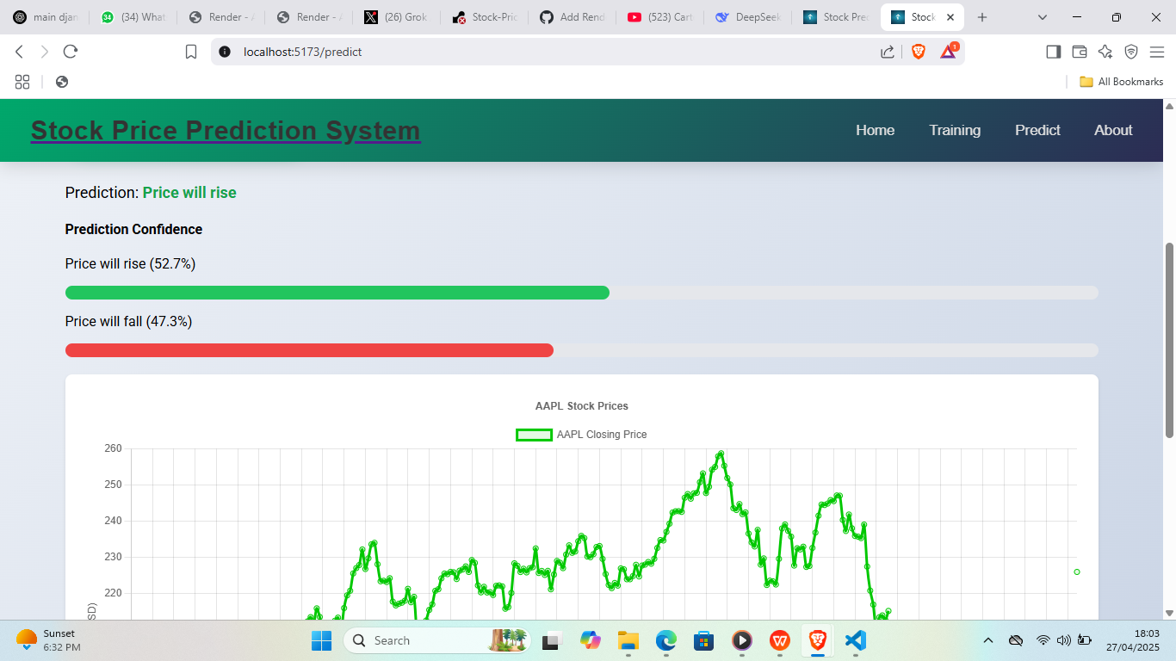
Task: Reload the page with the refresh icon
Action: (71, 52)
